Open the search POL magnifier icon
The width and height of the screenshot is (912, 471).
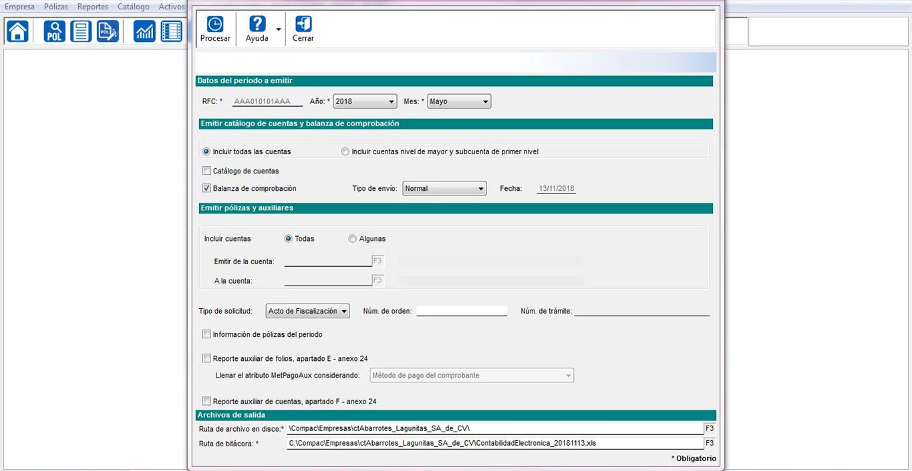[55, 31]
